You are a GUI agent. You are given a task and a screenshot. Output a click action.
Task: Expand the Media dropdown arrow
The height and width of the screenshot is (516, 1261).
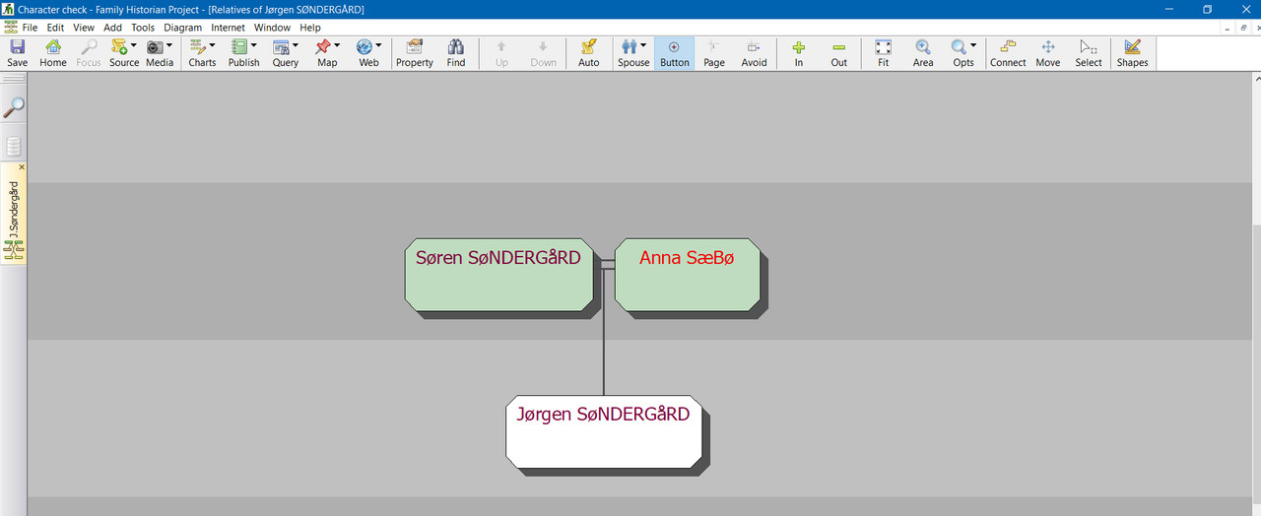[x=169, y=46]
